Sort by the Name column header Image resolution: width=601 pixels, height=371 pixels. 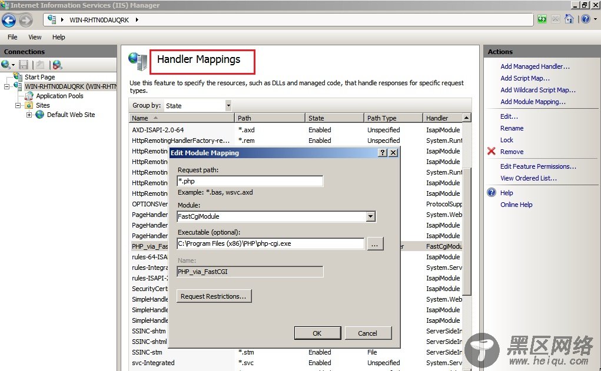point(181,118)
